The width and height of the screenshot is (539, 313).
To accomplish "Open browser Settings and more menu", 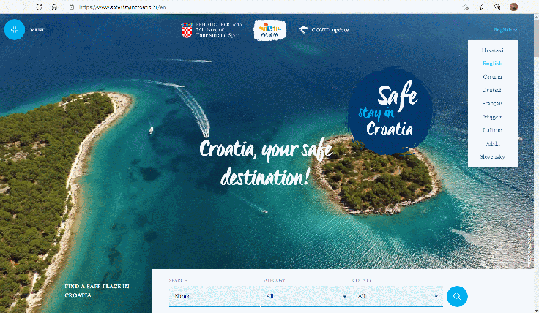I will [529, 7].
